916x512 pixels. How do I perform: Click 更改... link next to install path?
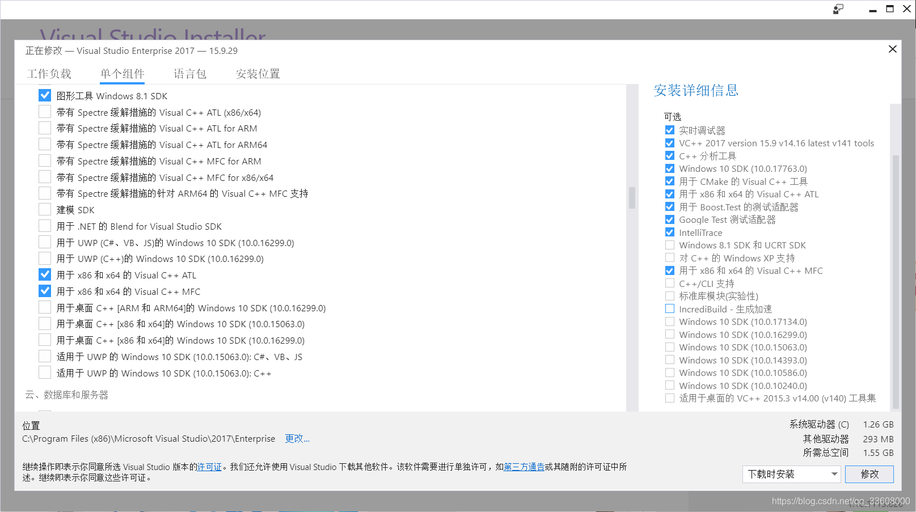(297, 438)
